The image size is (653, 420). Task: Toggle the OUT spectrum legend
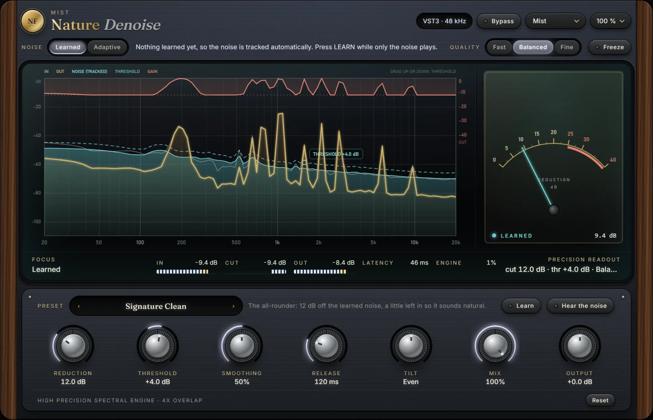tap(60, 72)
